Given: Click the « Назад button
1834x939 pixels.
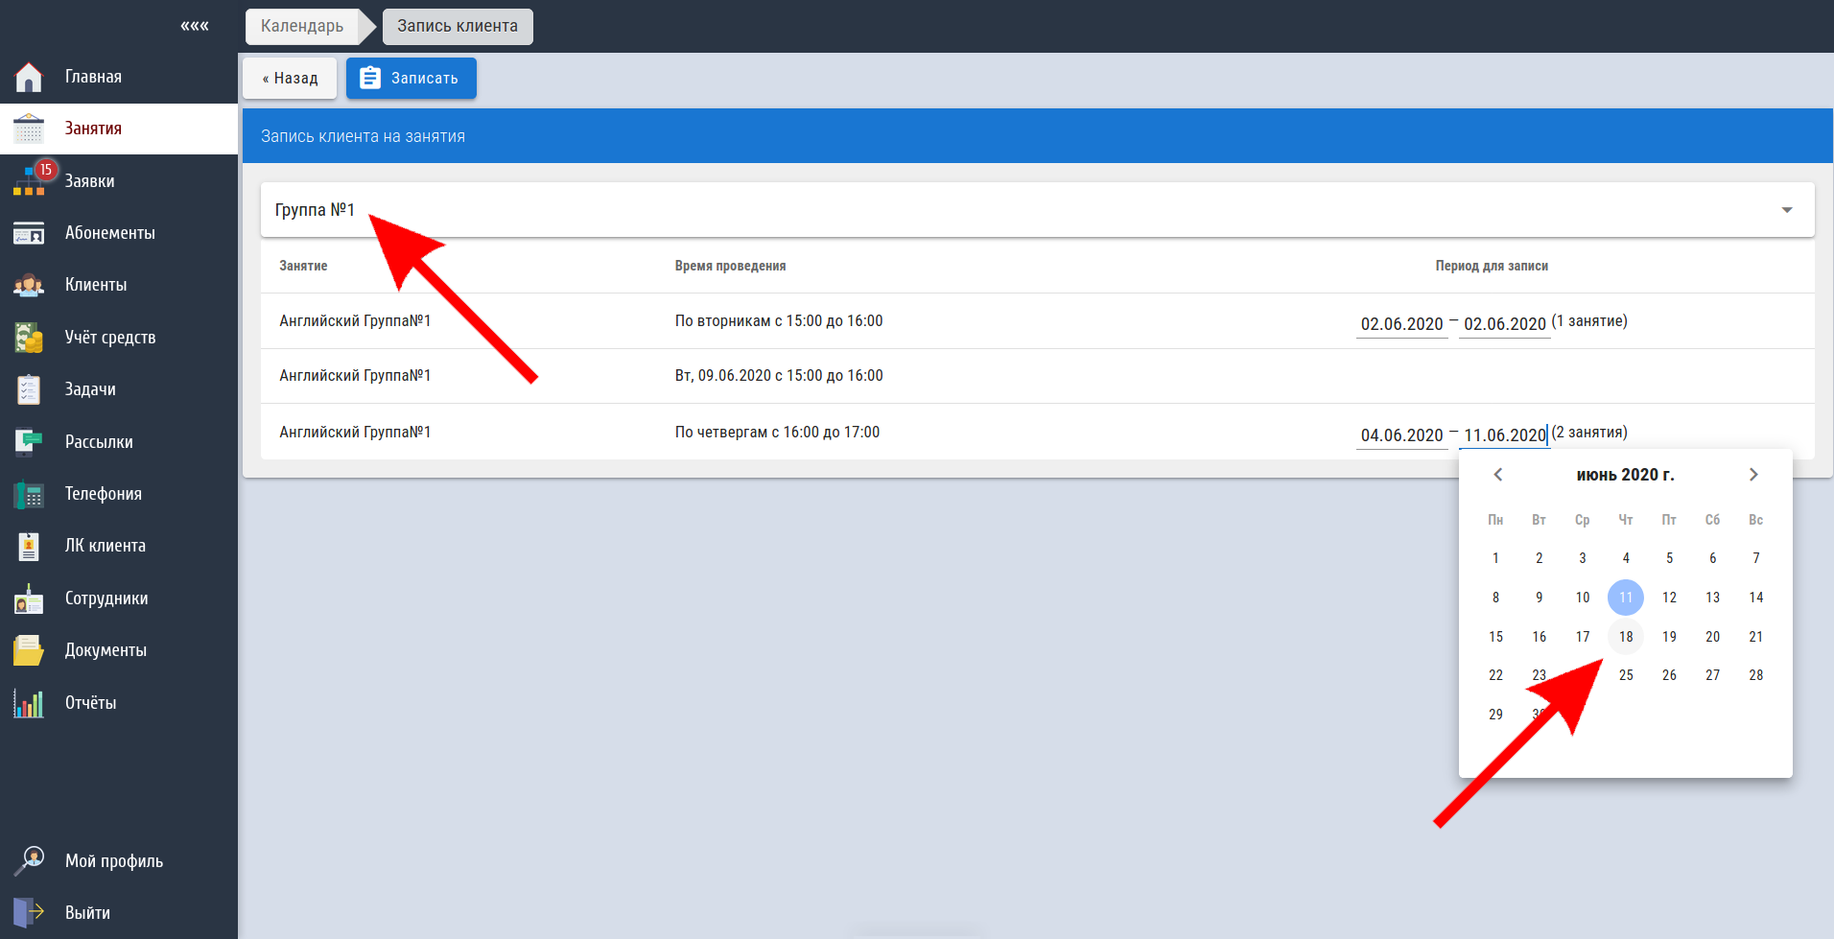Looking at the screenshot, I should click(290, 79).
